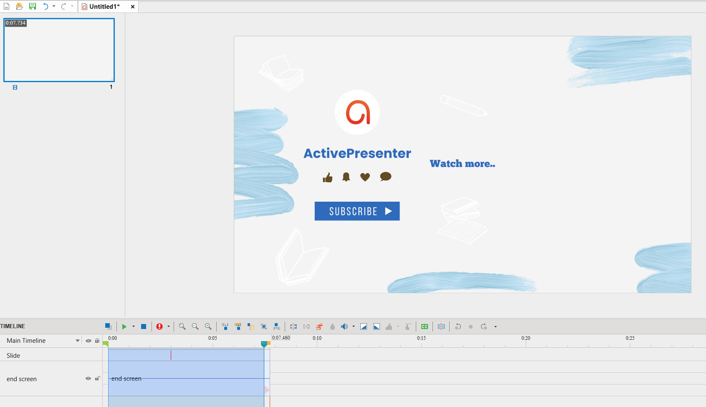Image resolution: width=706 pixels, height=407 pixels.
Task: Click the Zoom Out timeline icon
Action: [195, 327]
